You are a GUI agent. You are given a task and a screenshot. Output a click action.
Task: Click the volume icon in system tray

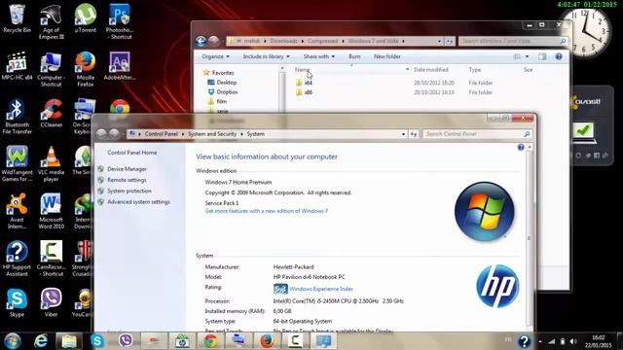573,341
